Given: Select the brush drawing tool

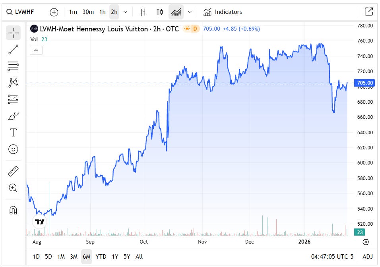Looking at the screenshot, I should tap(14, 116).
